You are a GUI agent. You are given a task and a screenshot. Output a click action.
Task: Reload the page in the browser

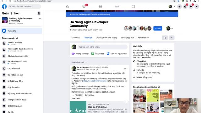10,1
